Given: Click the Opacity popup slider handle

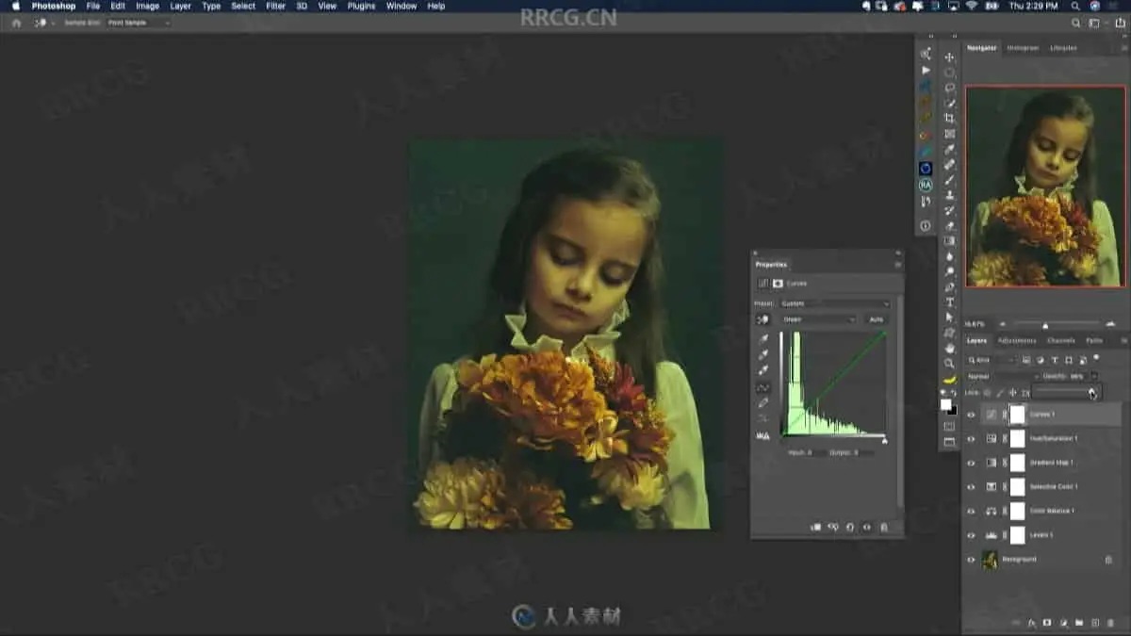Looking at the screenshot, I should 1091,392.
